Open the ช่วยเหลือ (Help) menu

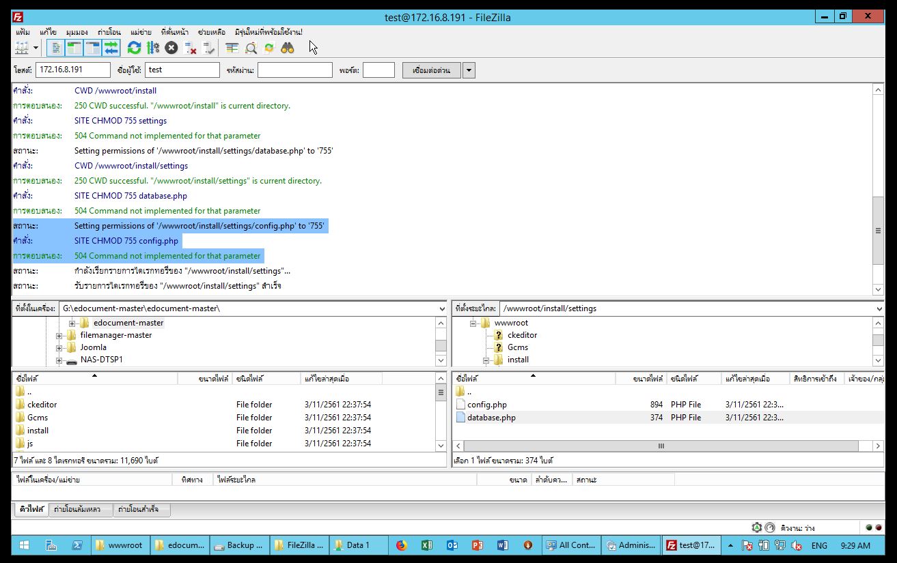coord(212,32)
